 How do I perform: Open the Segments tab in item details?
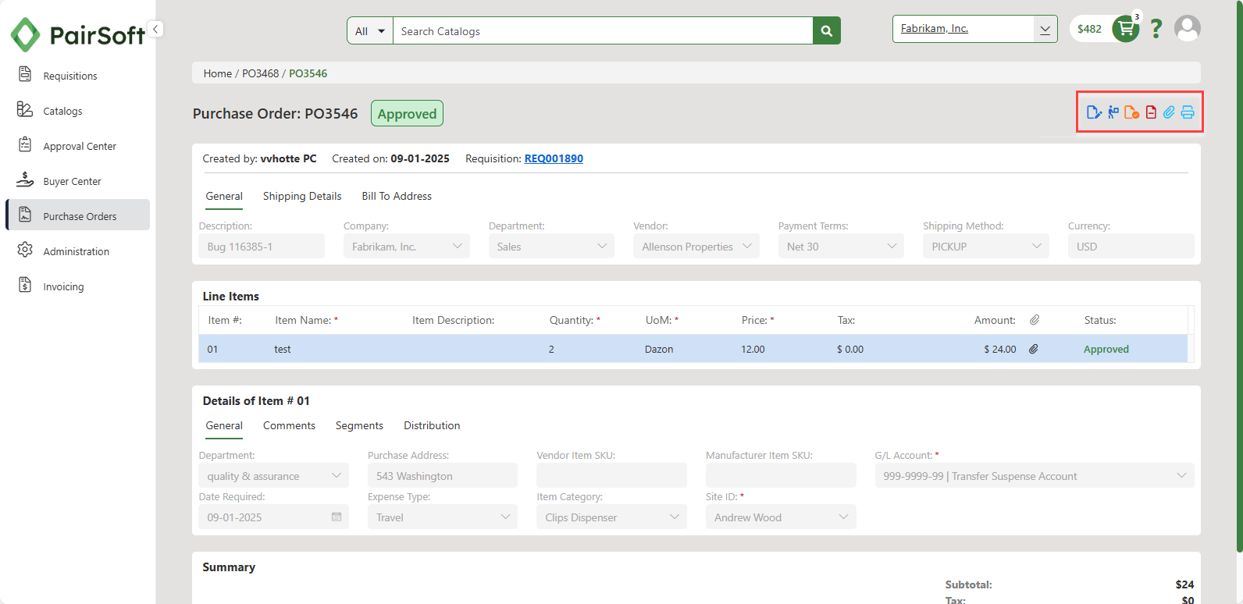click(359, 425)
